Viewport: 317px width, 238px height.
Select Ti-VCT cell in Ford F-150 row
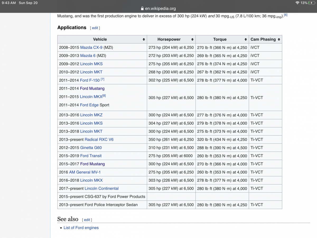point(265,80)
